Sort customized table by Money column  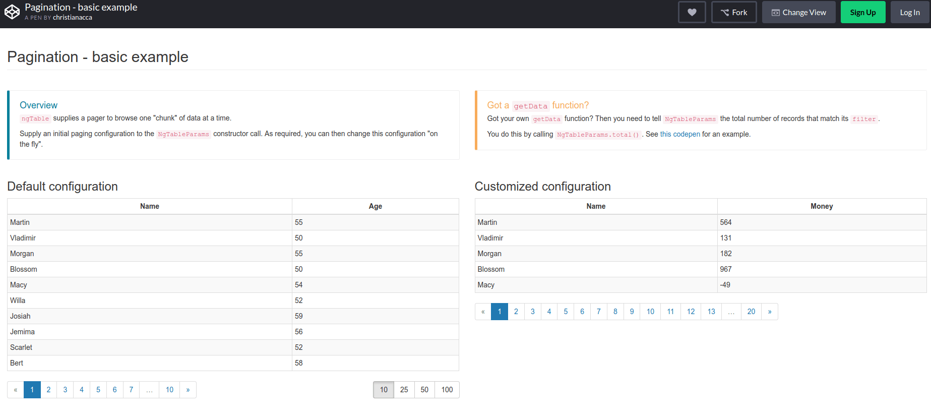click(x=822, y=206)
